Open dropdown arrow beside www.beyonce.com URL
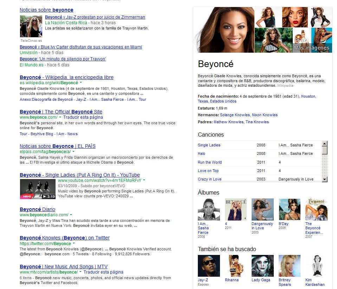337x289 pixels. [60, 117]
